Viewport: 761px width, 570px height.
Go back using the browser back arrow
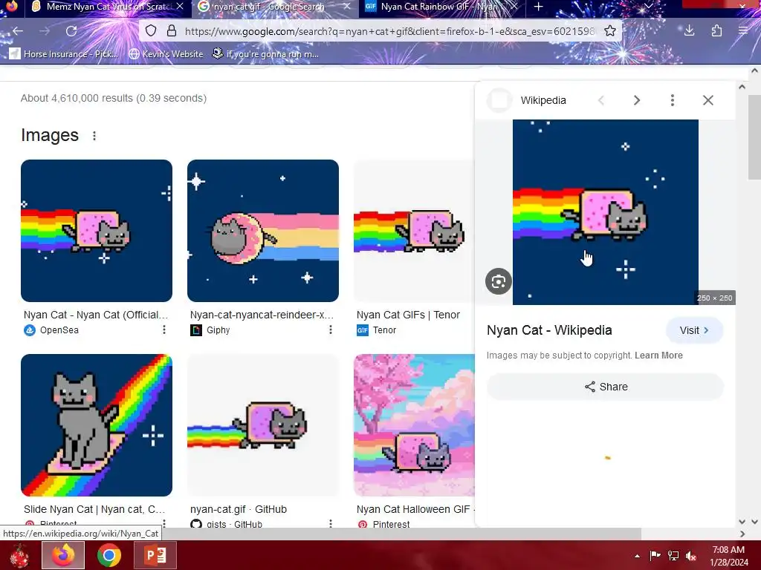pos(18,31)
